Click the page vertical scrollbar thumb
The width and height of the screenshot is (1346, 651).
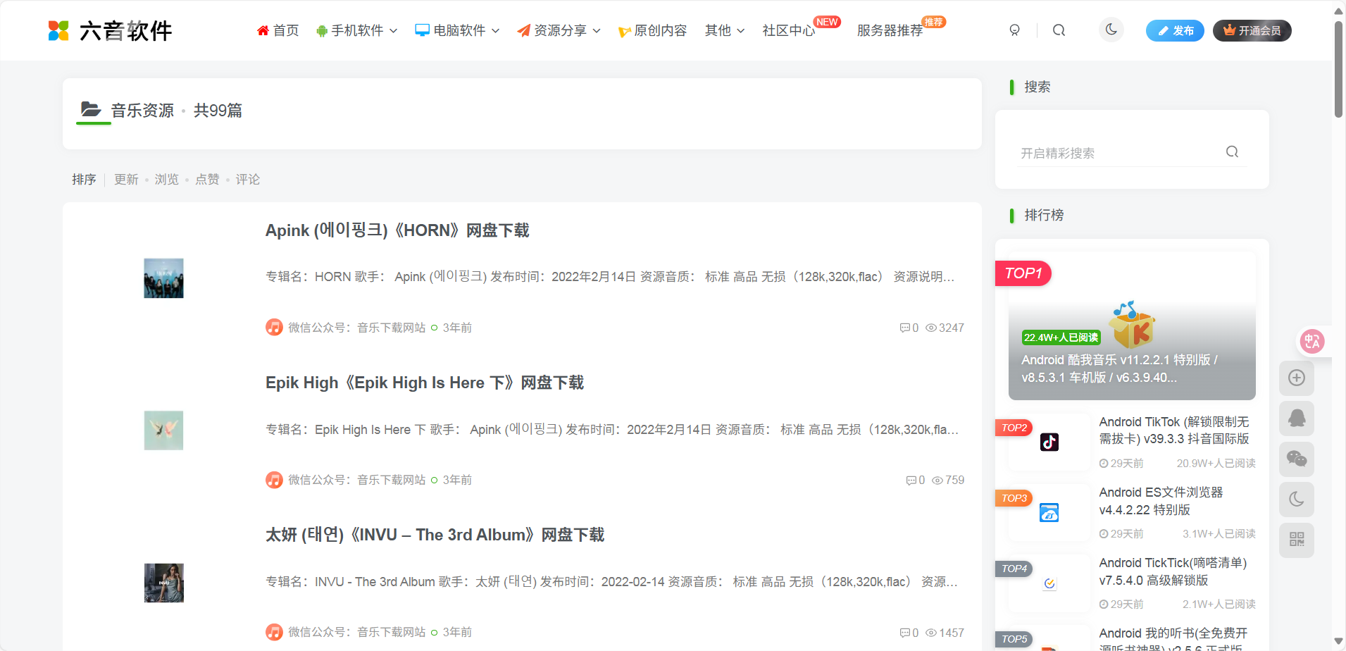pyautogui.click(x=1338, y=68)
